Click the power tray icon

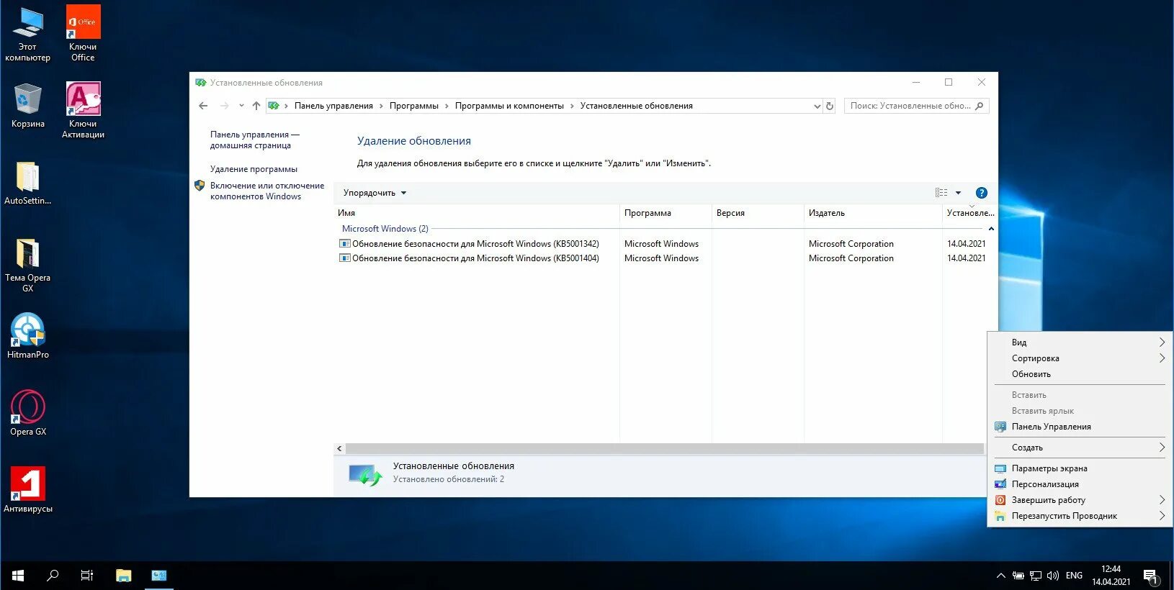[x=1018, y=576]
